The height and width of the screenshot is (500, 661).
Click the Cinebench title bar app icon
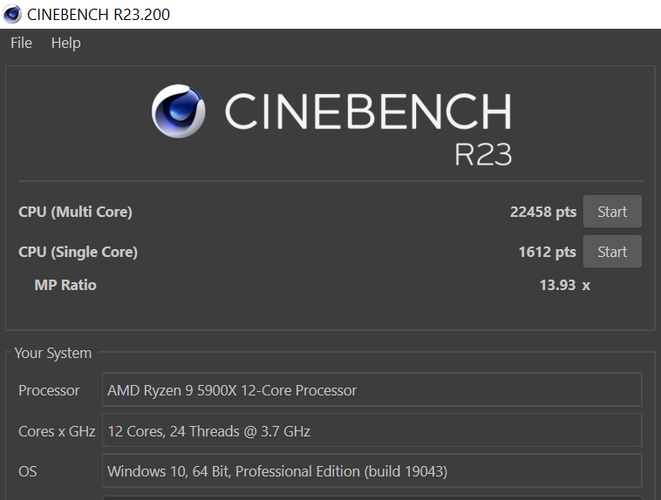click(x=12, y=14)
